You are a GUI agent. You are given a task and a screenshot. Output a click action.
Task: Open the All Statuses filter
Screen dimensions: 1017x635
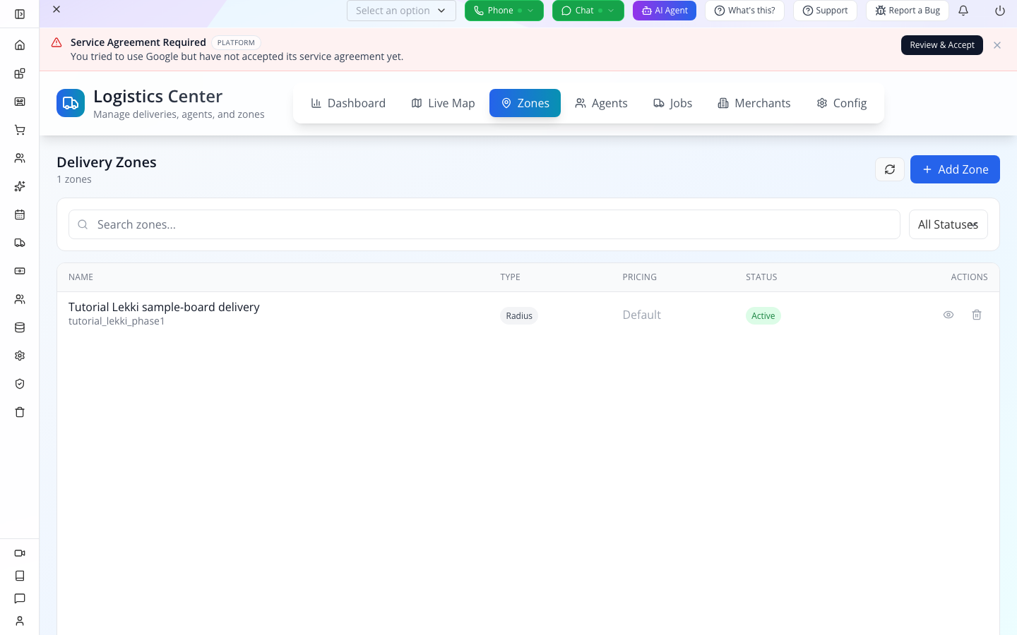948,224
